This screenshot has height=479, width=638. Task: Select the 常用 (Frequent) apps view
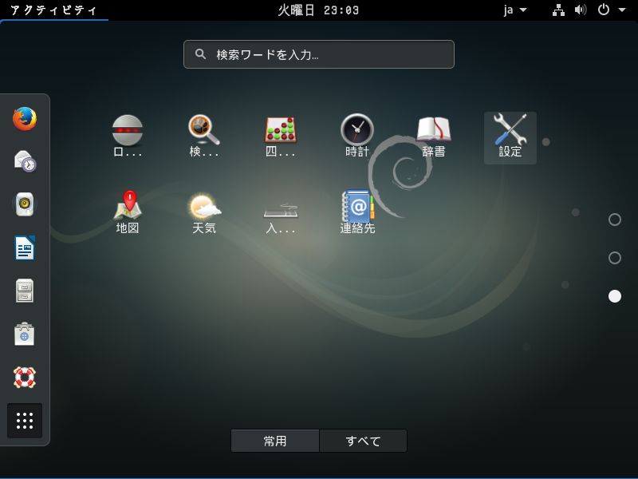275,440
